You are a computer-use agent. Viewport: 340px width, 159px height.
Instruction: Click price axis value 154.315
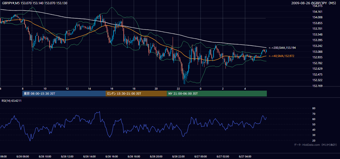pyautogui.click(x=317, y=6)
